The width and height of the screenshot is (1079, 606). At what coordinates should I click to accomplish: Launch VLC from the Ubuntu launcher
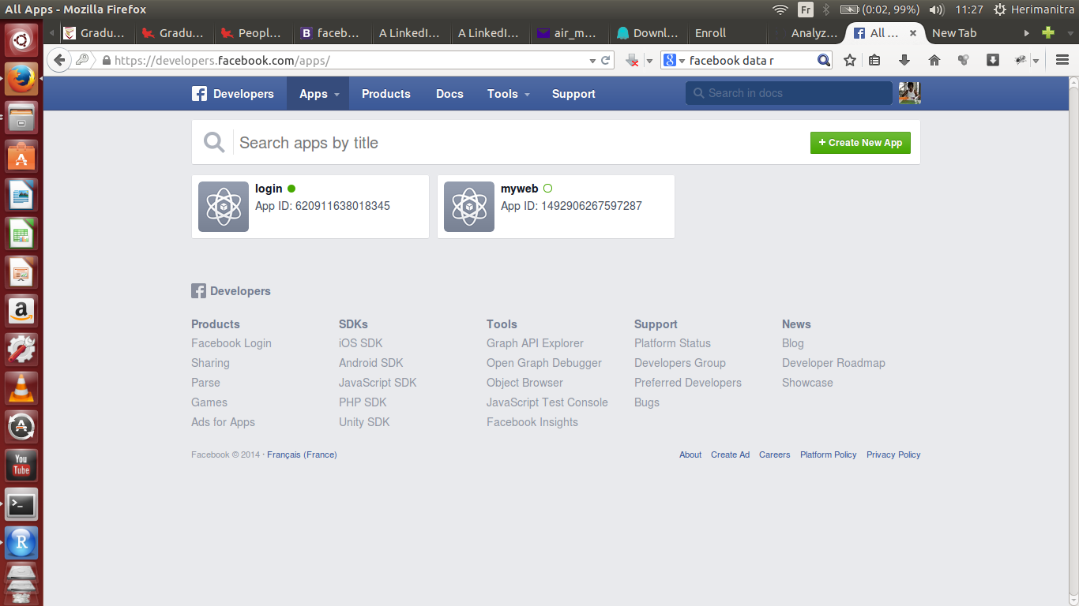pos(21,387)
